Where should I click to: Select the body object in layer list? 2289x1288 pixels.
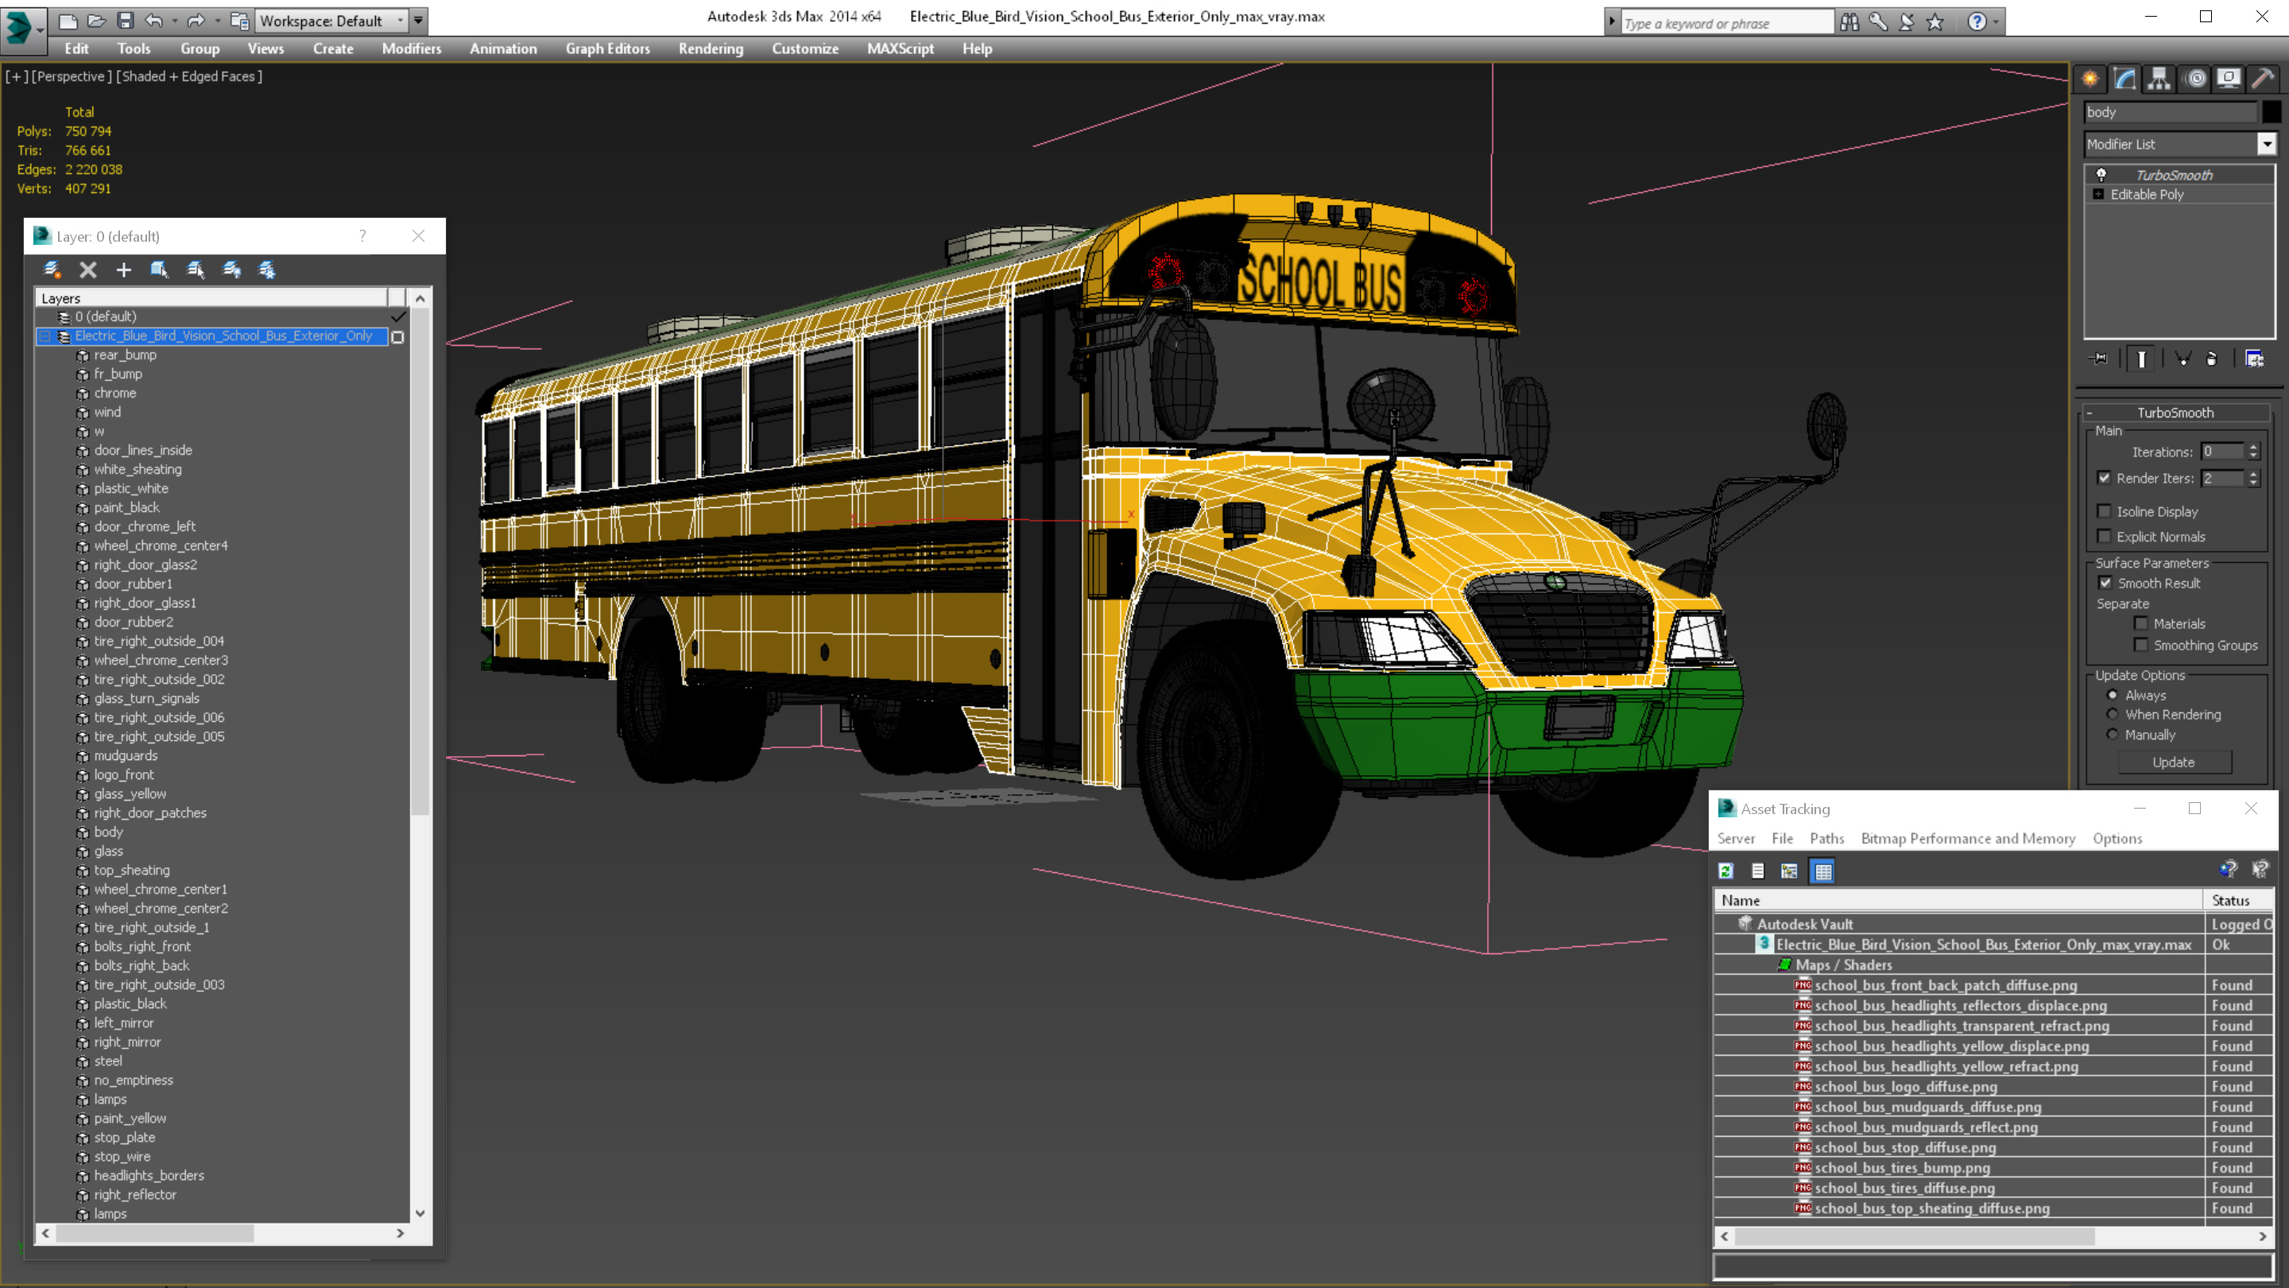point(108,832)
